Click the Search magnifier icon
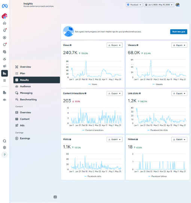 point(4,141)
